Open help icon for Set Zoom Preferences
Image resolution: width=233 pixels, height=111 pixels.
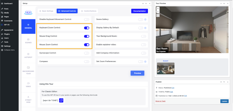[x=145, y=62]
